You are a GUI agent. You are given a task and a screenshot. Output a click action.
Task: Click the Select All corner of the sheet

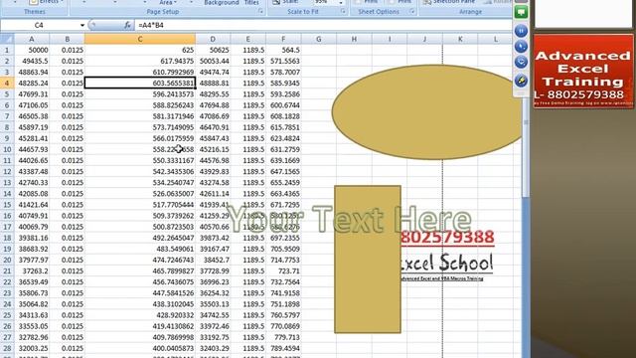click(7, 39)
